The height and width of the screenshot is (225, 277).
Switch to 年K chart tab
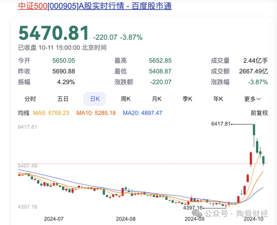tap(218, 99)
